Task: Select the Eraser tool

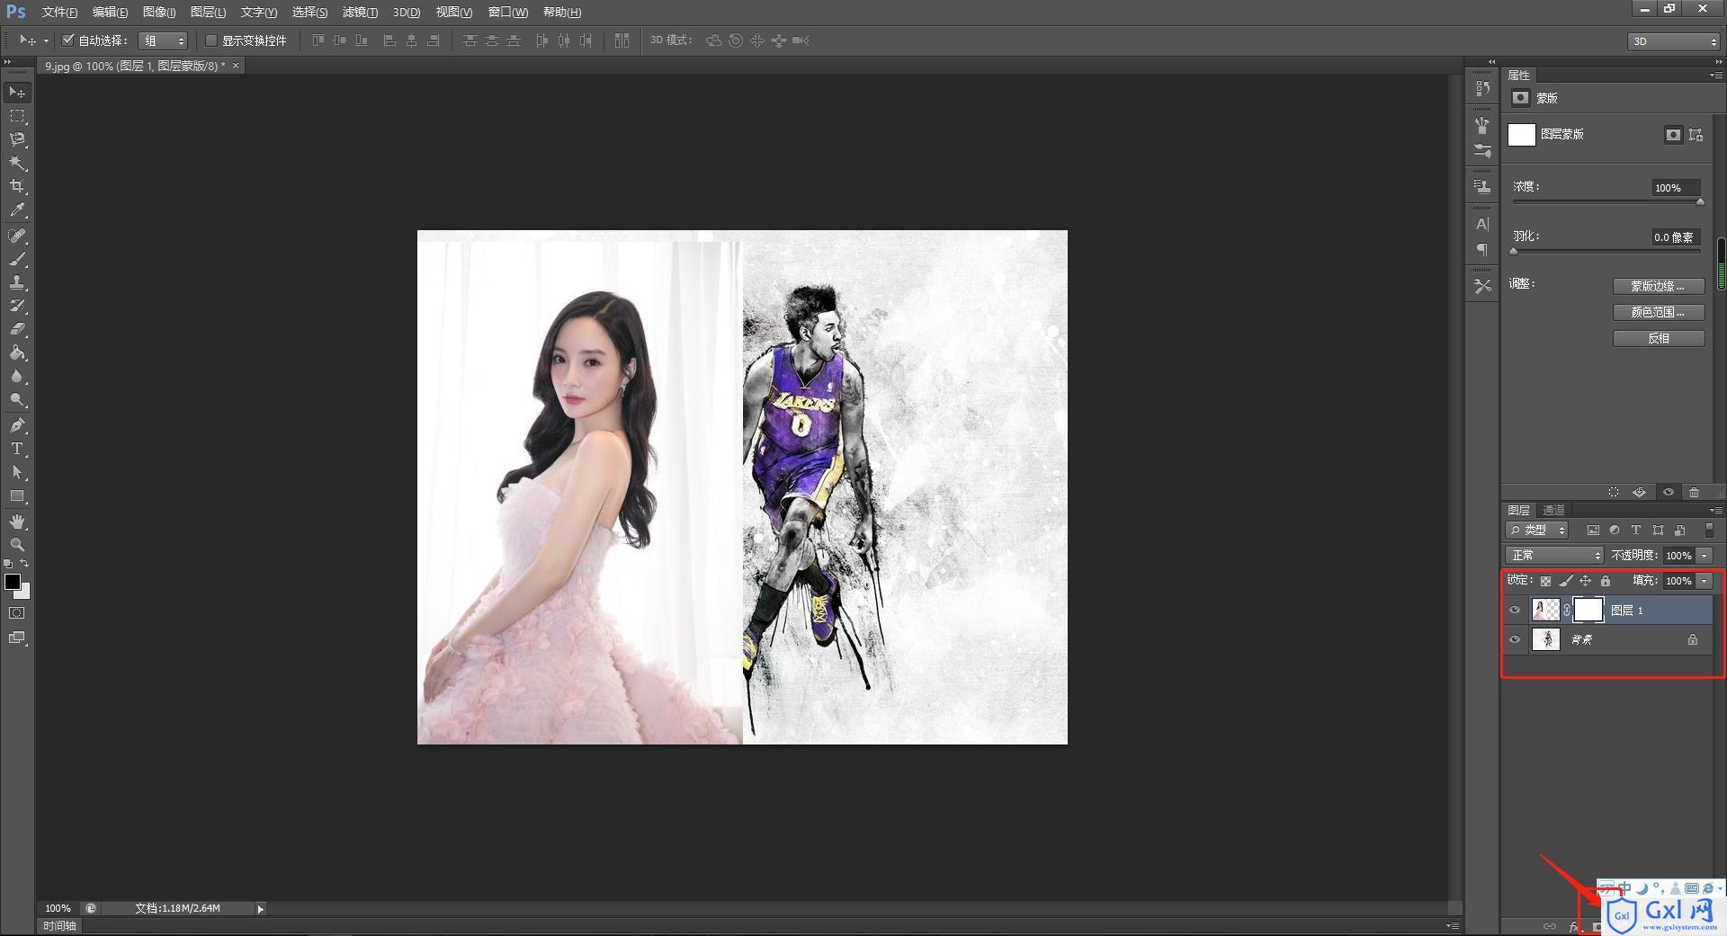Action: tap(17, 329)
